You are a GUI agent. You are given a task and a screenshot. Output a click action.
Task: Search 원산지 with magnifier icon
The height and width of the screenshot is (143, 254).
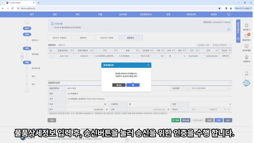[225, 109]
